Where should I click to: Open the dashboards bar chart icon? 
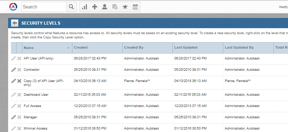84,7
